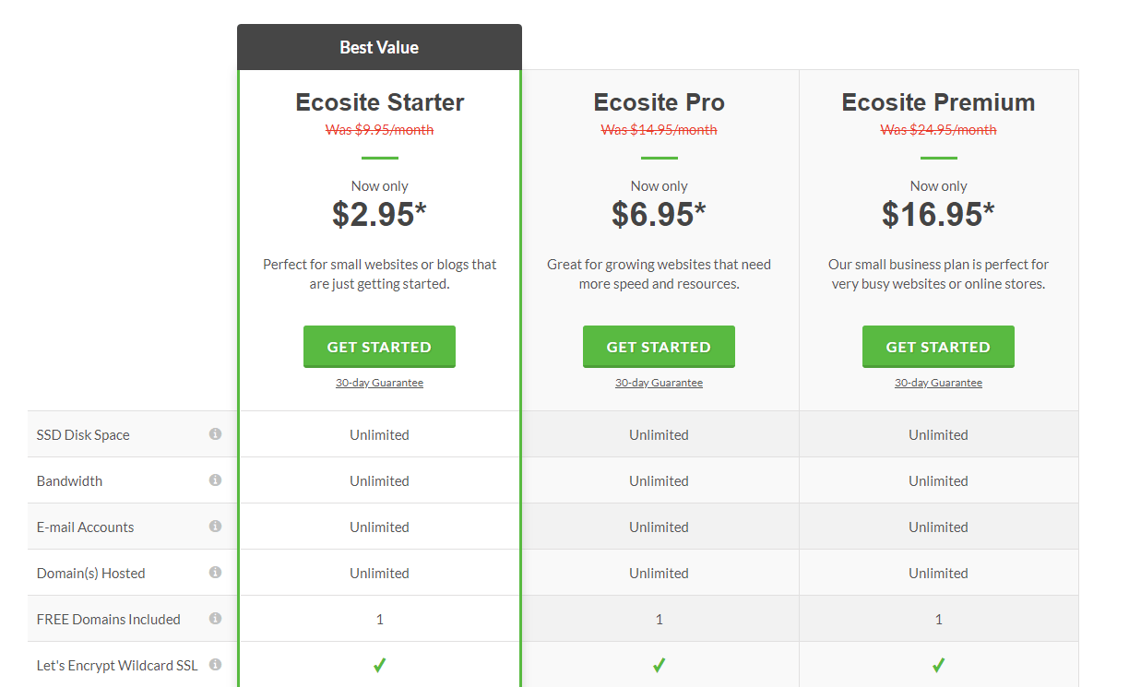Click Get Started under Ecosite Pro

(x=659, y=347)
